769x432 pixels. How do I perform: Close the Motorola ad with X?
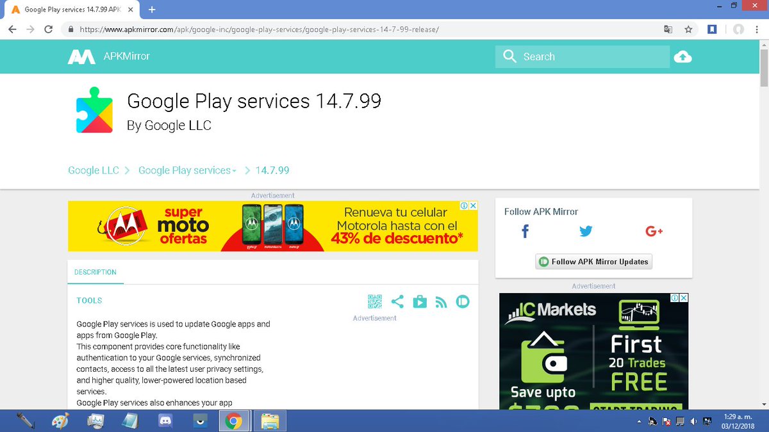click(473, 205)
